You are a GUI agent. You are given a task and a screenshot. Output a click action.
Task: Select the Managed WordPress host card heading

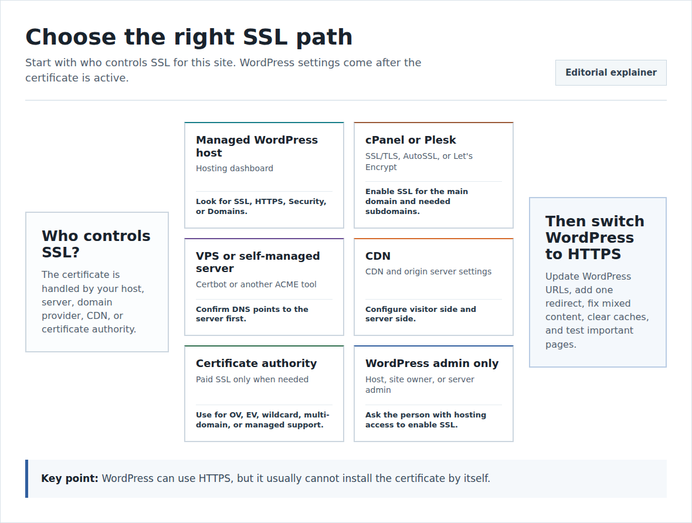(x=257, y=146)
